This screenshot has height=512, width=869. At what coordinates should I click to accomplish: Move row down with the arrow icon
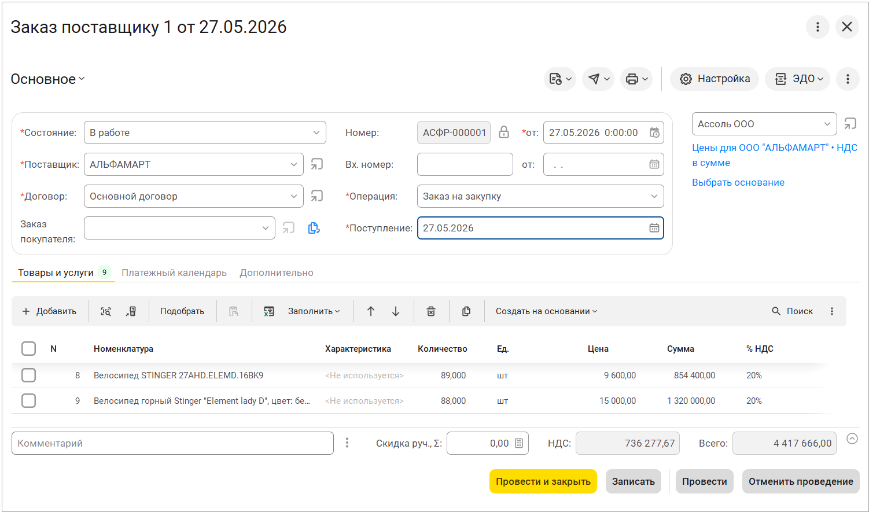396,311
